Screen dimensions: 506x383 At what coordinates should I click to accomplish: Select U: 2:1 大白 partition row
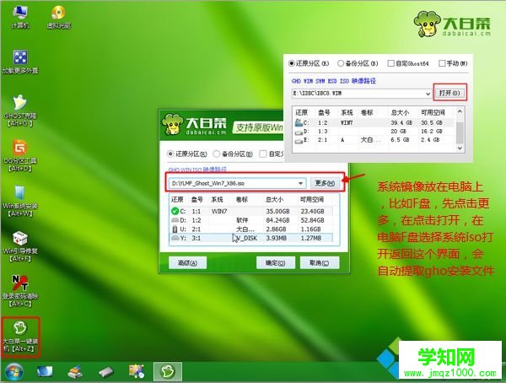[x=250, y=229]
